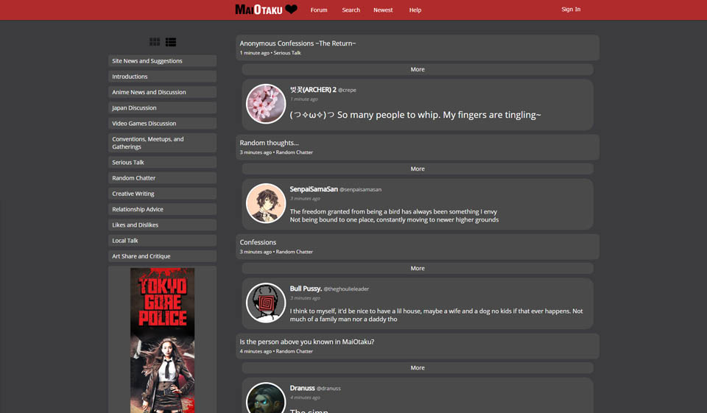
Task: Click the Sign In link
Action: click(571, 10)
